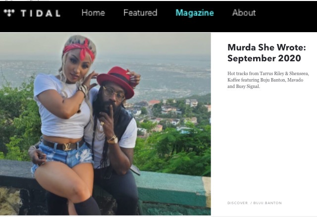Click the LV belt buckle in photo
This screenshot has width=317, height=217.
click(67, 147)
